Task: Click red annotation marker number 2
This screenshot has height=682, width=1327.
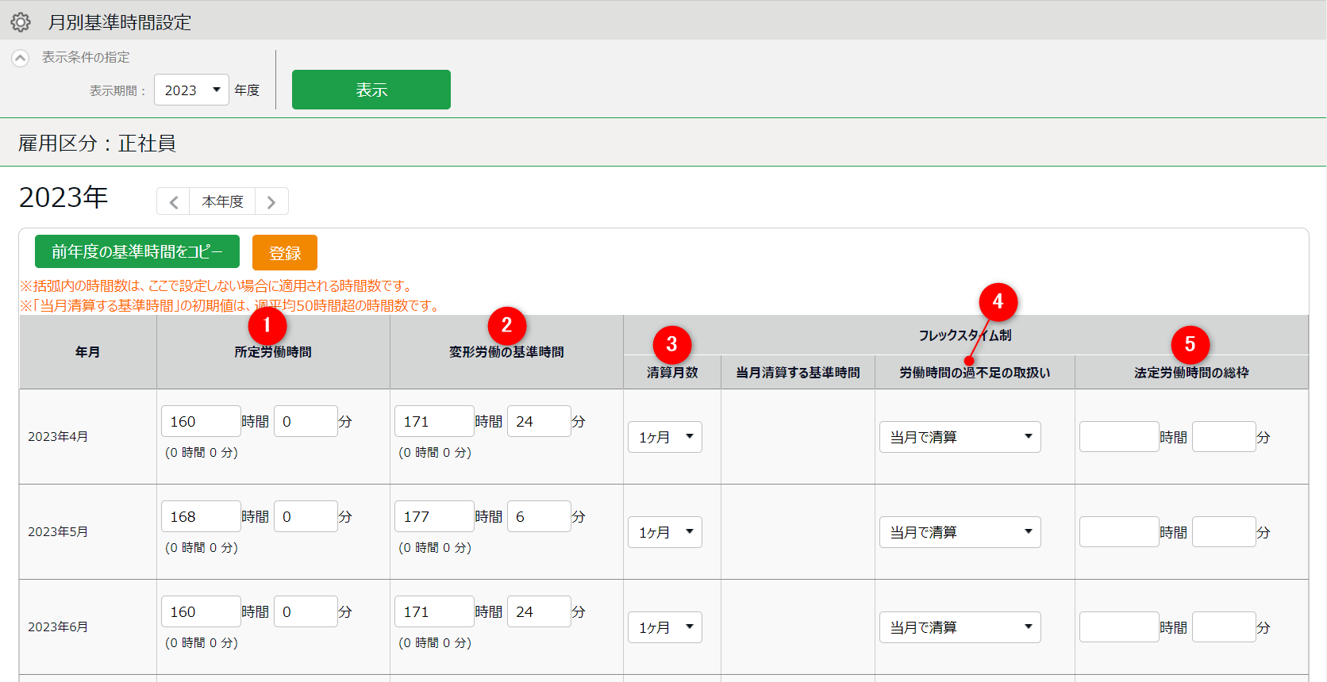Action: (x=506, y=325)
